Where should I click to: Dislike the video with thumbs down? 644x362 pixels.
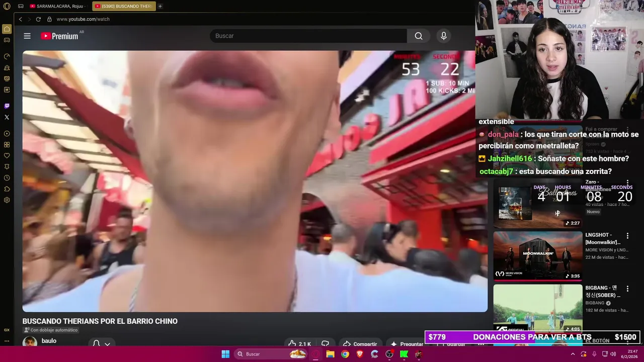click(326, 344)
